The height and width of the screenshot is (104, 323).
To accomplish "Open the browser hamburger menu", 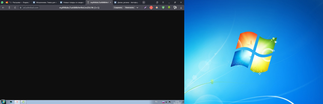I will coord(163,2).
